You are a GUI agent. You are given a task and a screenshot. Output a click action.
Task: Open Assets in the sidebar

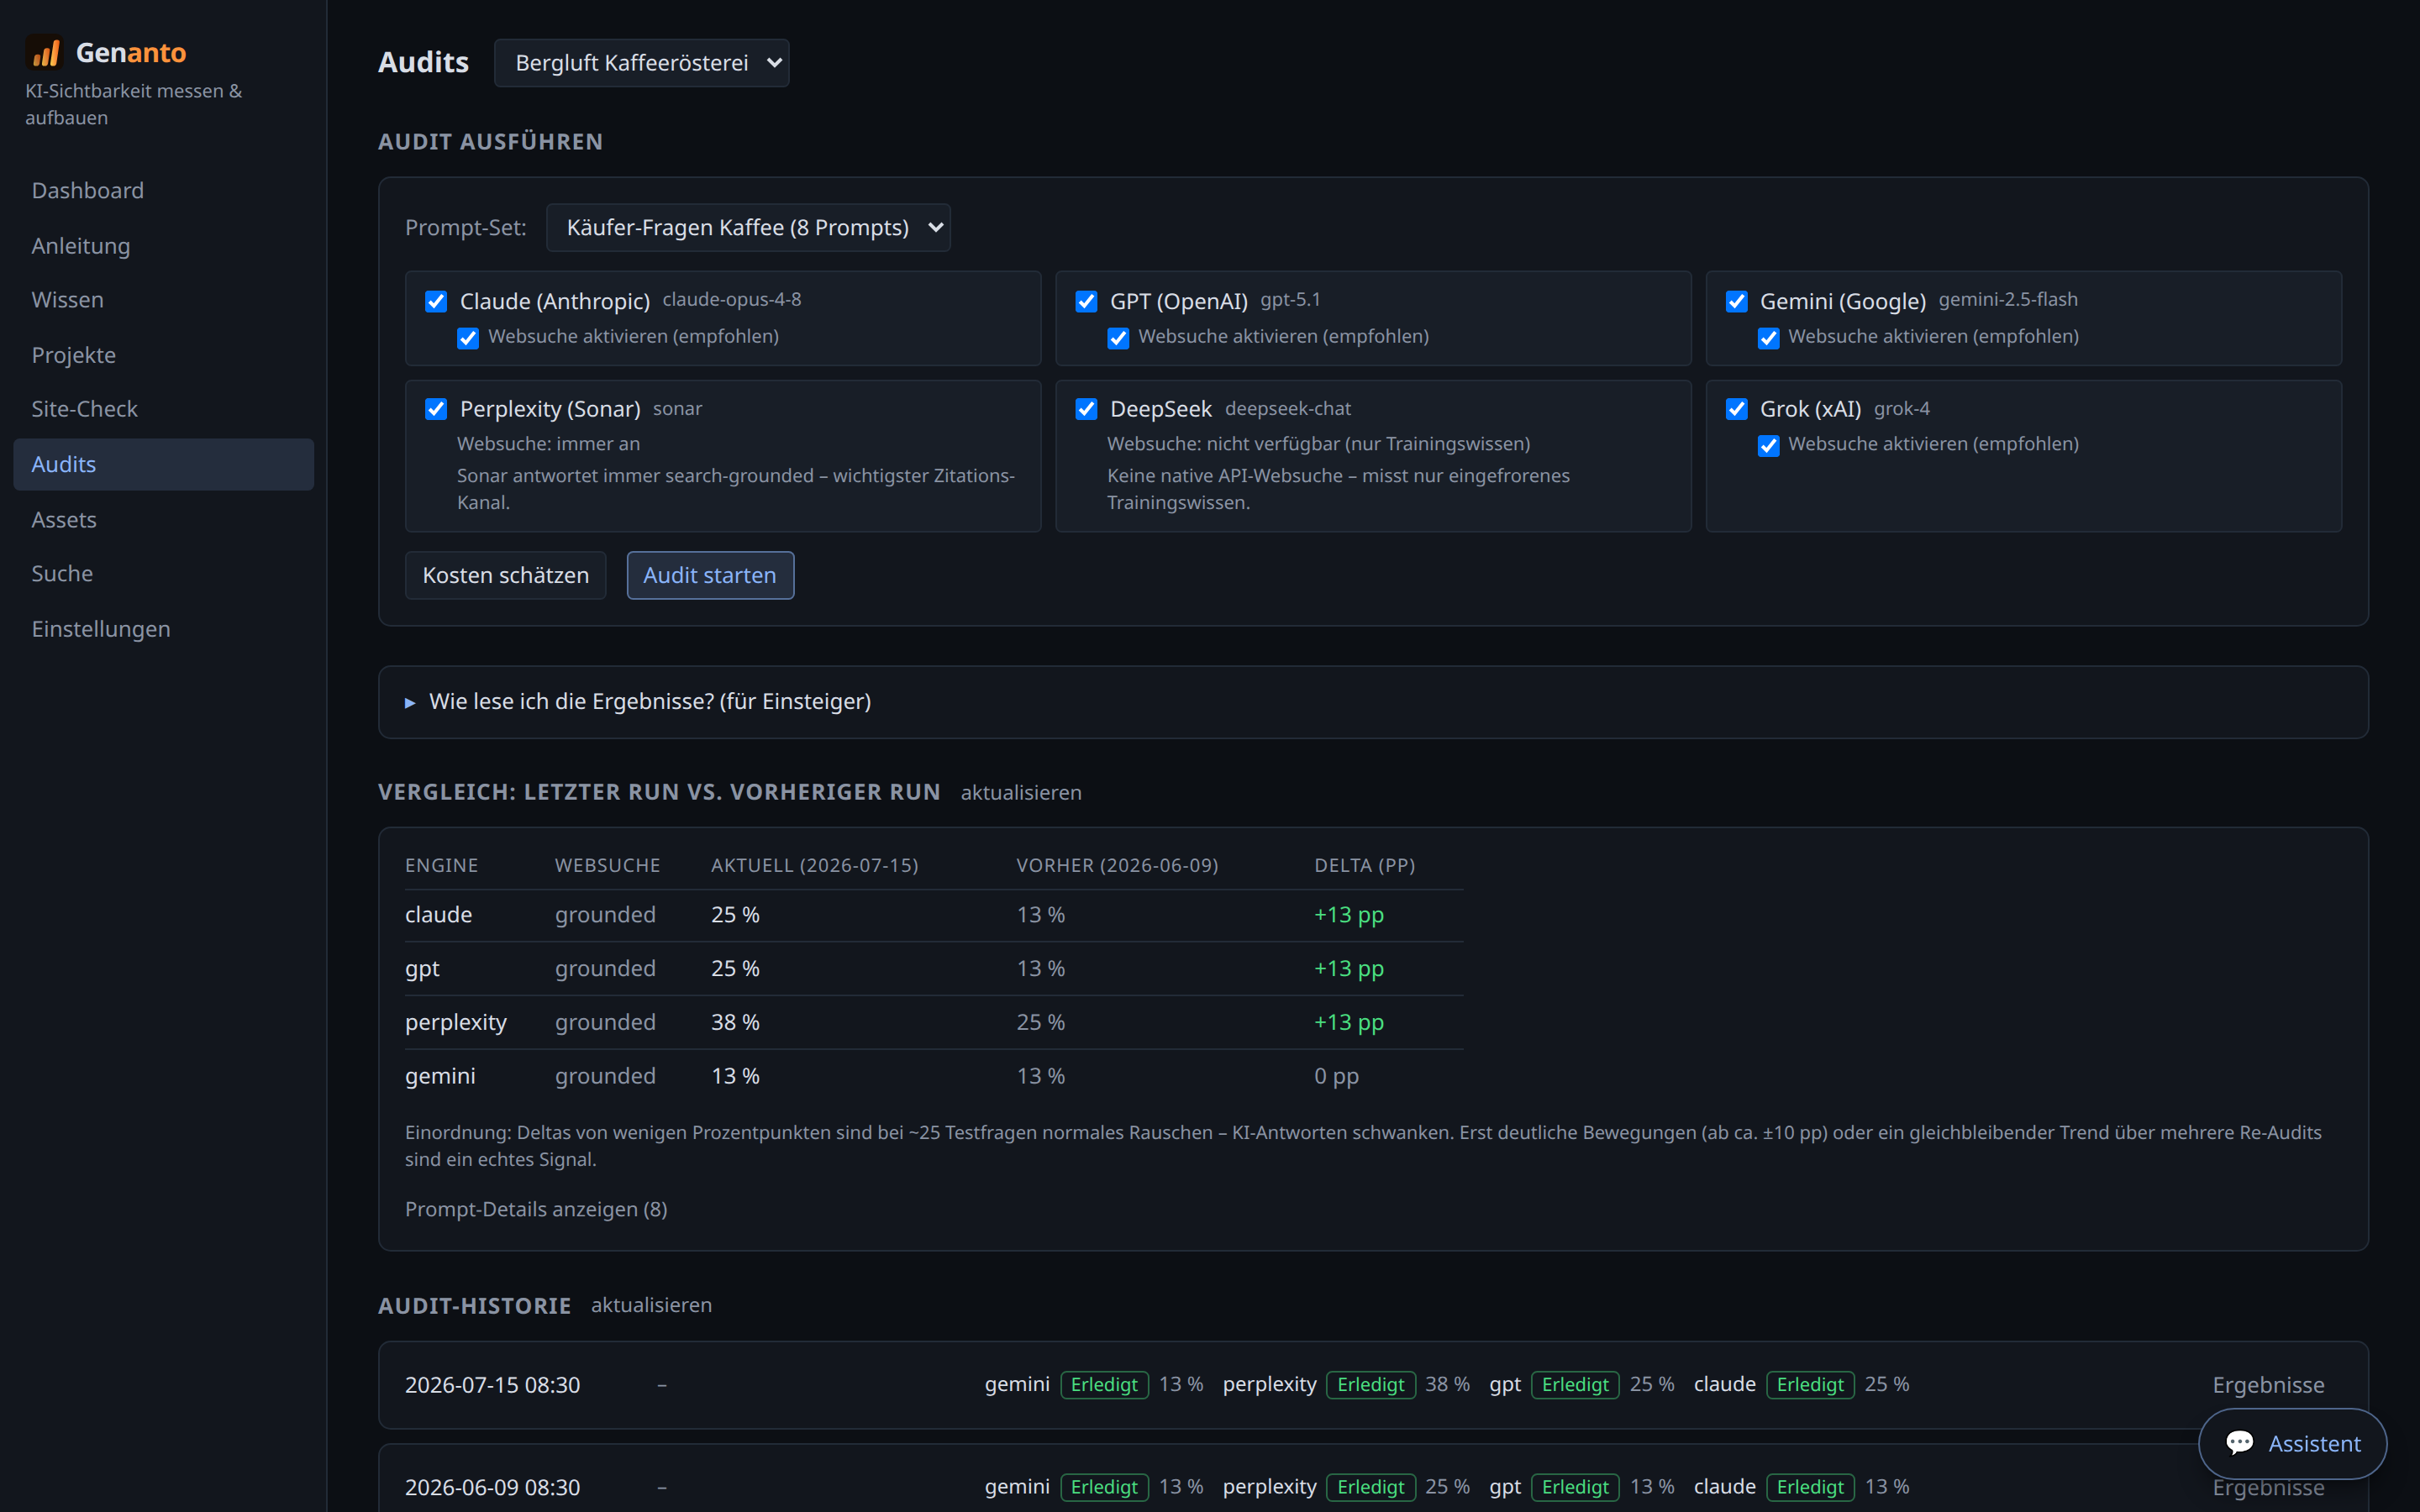point(164,519)
